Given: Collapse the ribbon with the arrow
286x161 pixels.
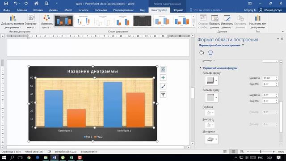Looking at the screenshot, I should 282,32.
